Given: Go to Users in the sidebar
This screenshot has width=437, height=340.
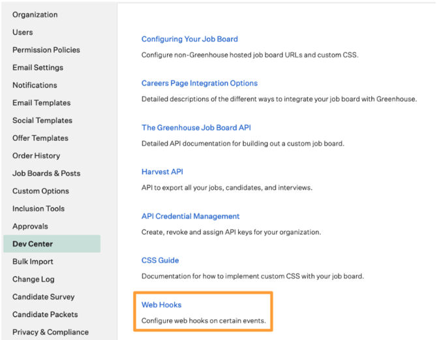Looking at the screenshot, I should (x=23, y=32).
